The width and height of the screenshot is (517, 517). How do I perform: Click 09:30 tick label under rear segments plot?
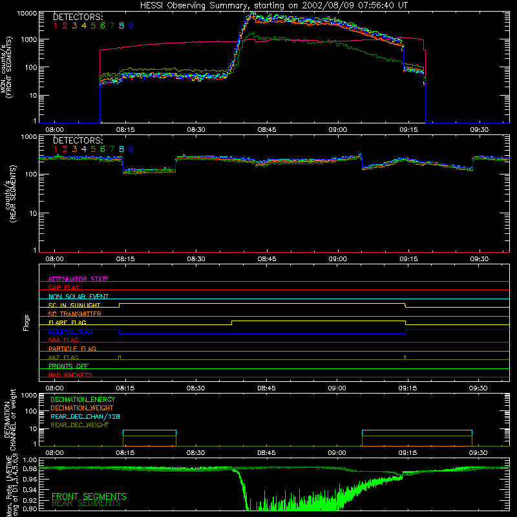point(479,259)
